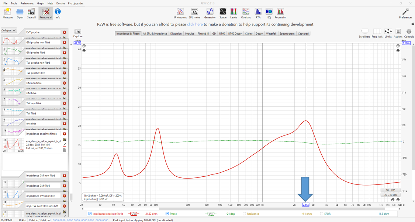The image size is (415, 222).
Task: Open the Scope tool
Action: click(223, 13)
